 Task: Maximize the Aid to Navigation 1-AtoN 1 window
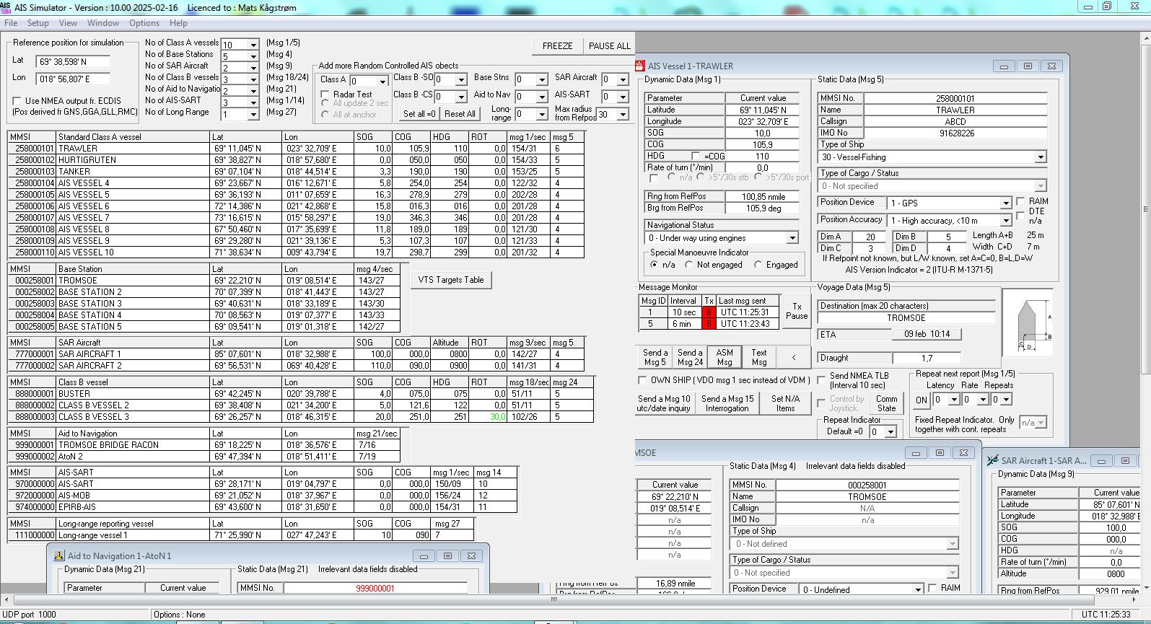(447, 556)
